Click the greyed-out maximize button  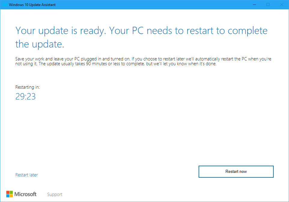268,5
